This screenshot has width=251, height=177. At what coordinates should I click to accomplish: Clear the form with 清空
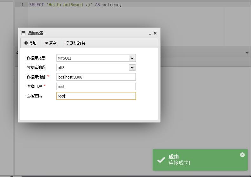tap(51, 43)
